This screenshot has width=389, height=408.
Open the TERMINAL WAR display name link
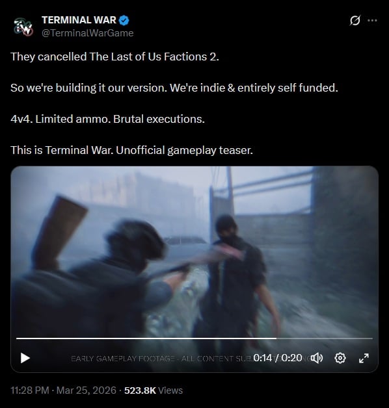(79, 20)
